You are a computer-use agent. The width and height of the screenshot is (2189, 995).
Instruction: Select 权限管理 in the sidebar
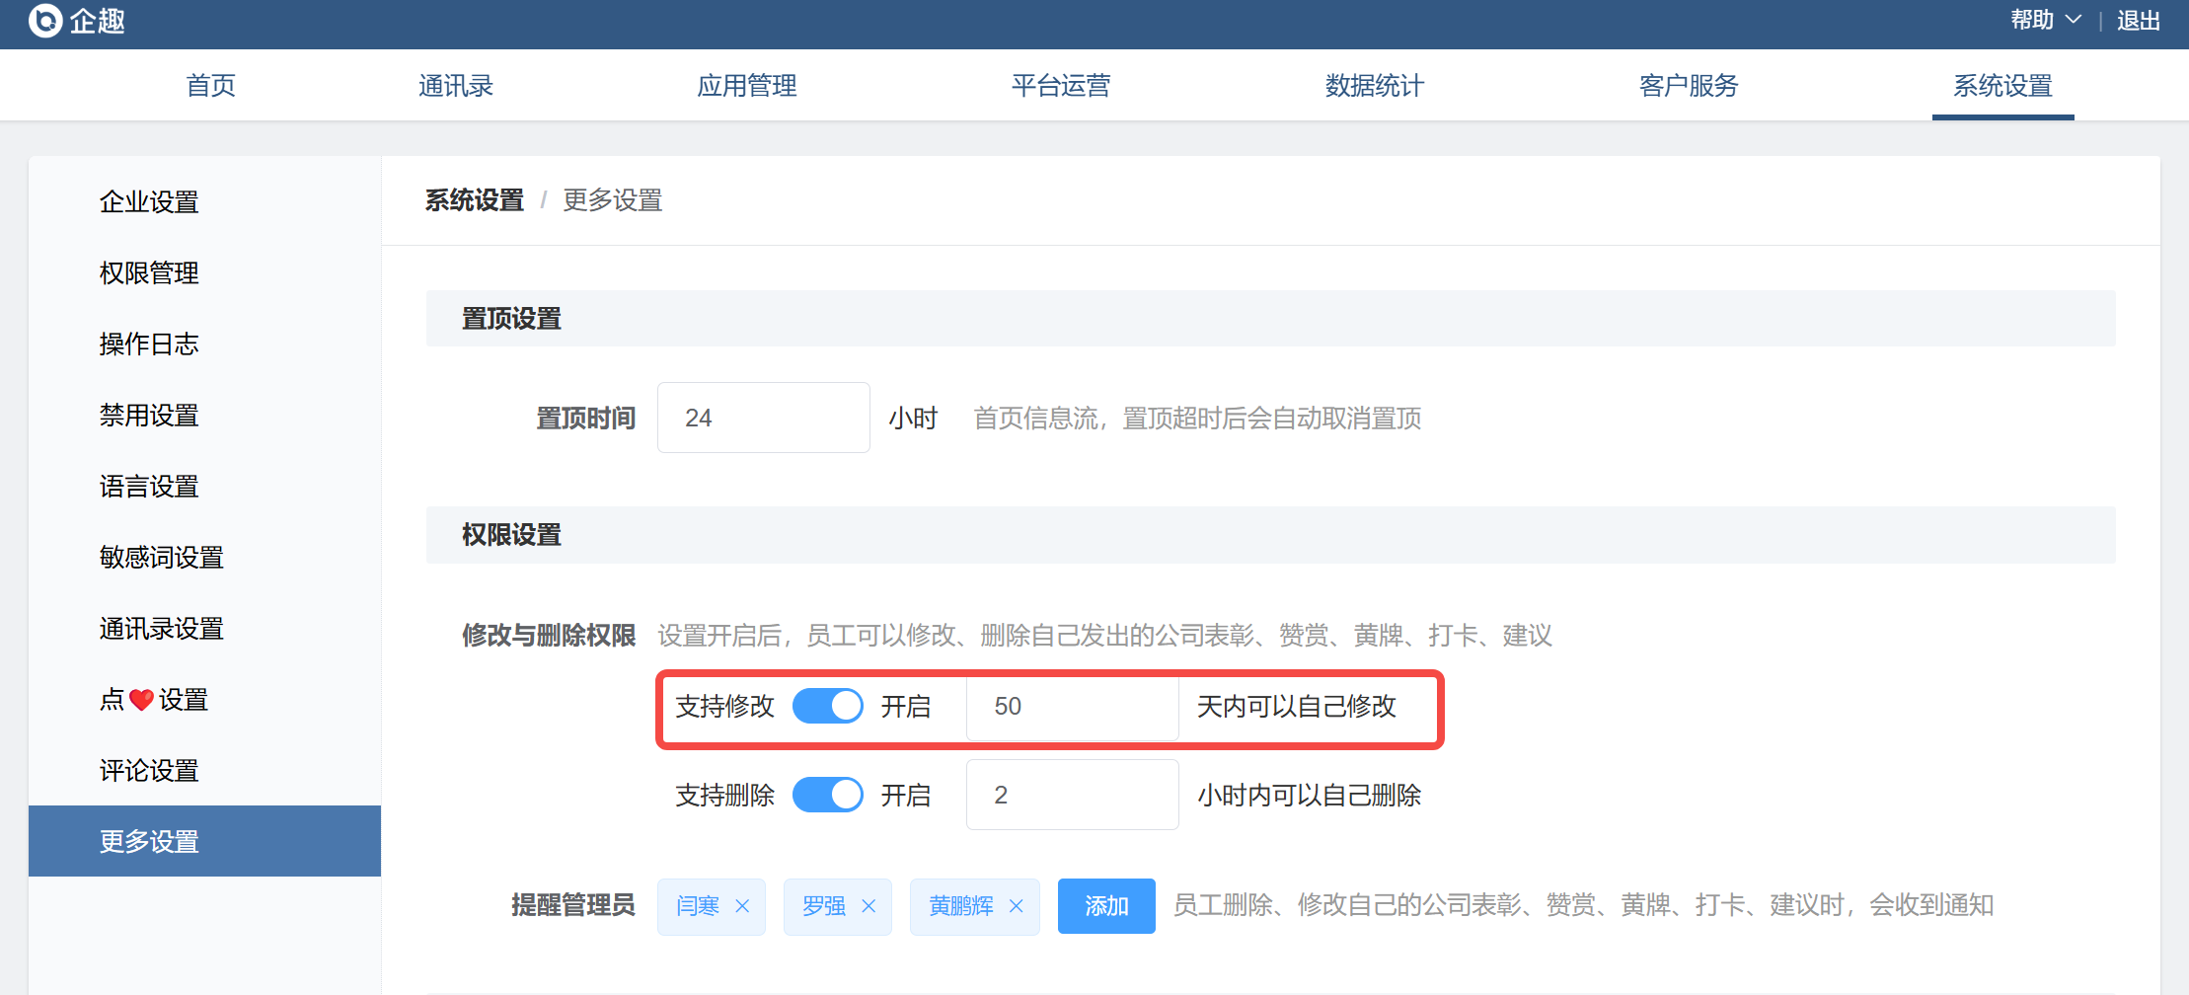[149, 273]
